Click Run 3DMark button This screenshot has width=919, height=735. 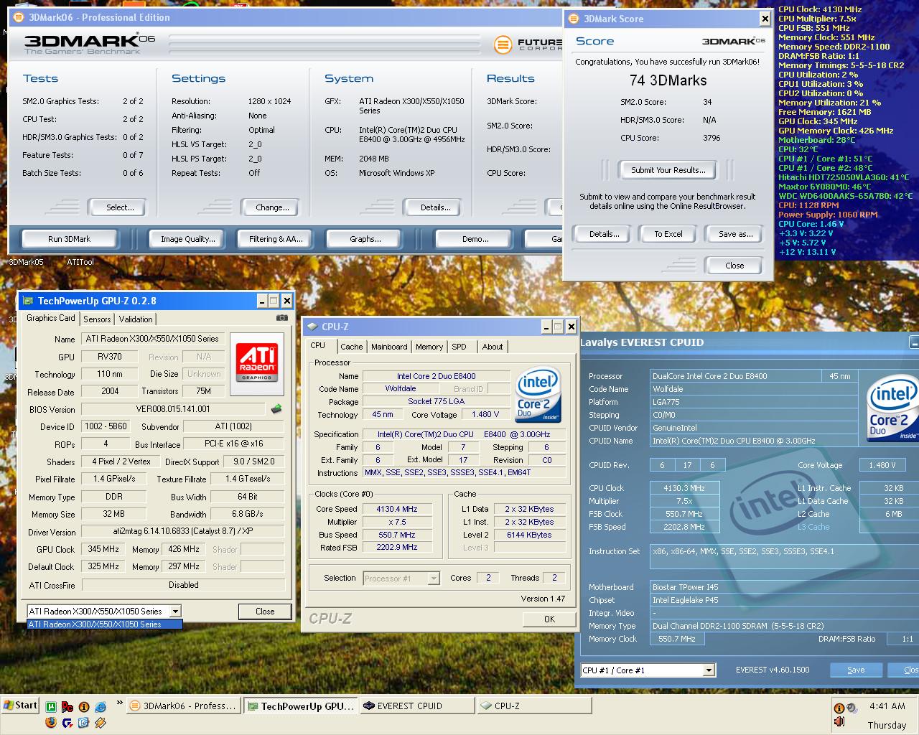[x=70, y=239]
